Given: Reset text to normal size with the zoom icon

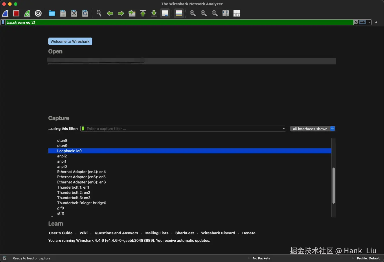Looking at the screenshot, I should [215, 13].
